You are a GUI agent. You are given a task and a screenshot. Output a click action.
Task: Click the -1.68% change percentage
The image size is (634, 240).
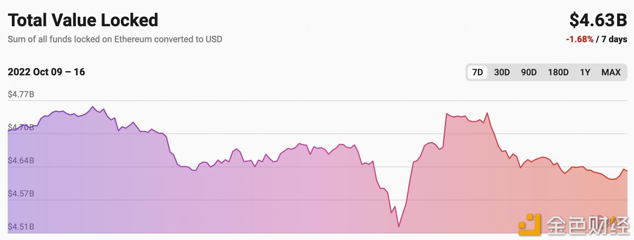coord(580,40)
